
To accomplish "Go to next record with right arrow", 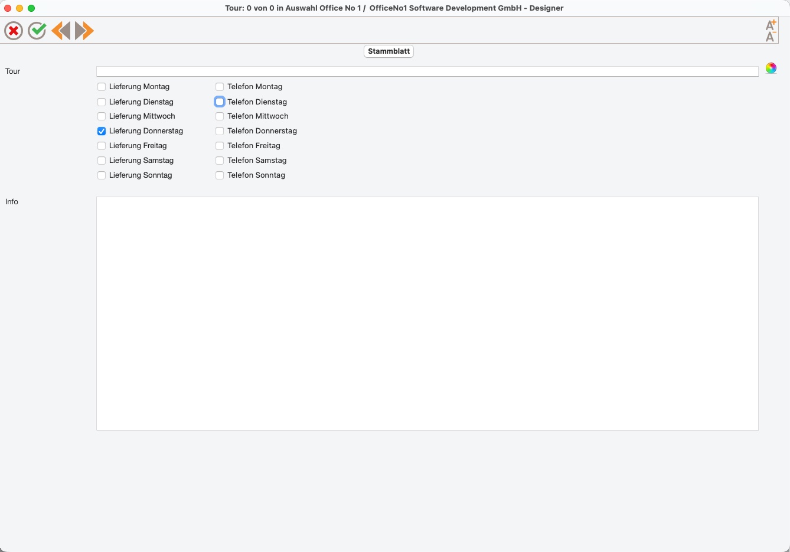I will pos(84,31).
